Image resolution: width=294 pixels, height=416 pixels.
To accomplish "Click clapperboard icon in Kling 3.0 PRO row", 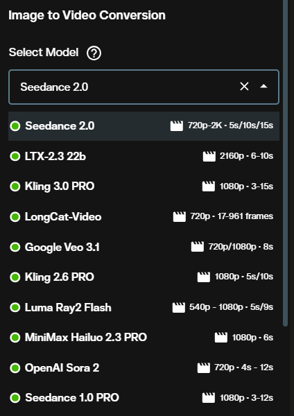I will [x=209, y=187].
